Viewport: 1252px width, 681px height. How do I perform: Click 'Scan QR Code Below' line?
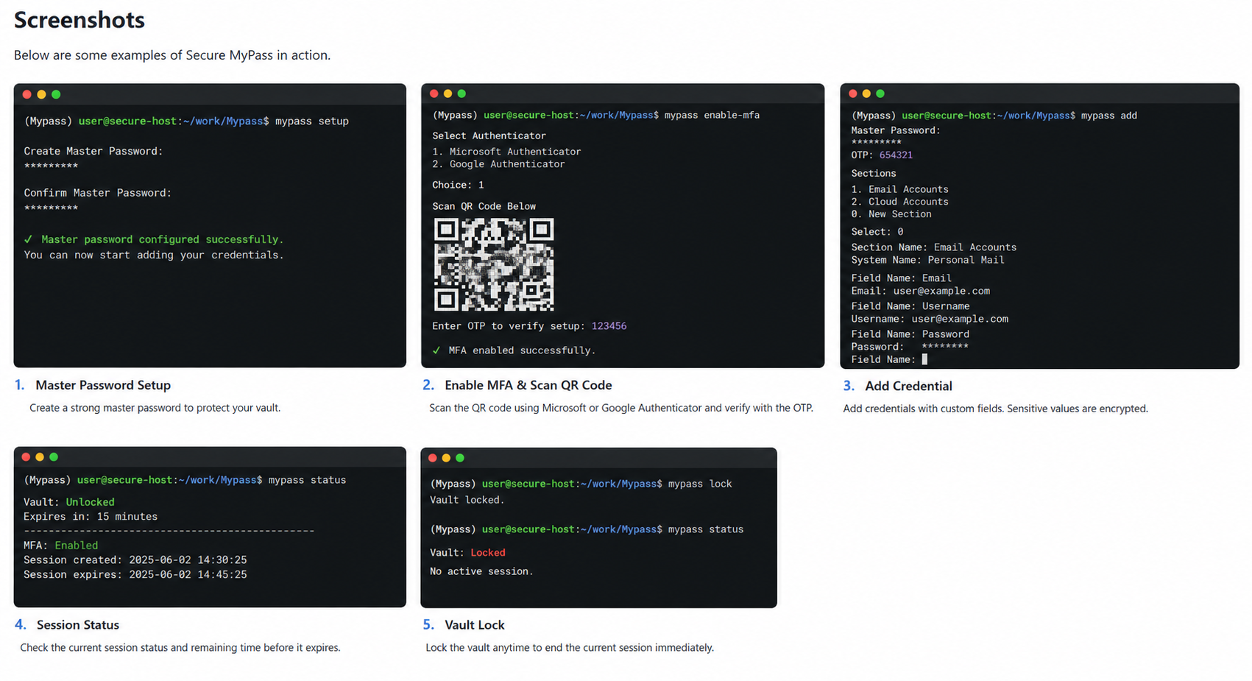484,207
